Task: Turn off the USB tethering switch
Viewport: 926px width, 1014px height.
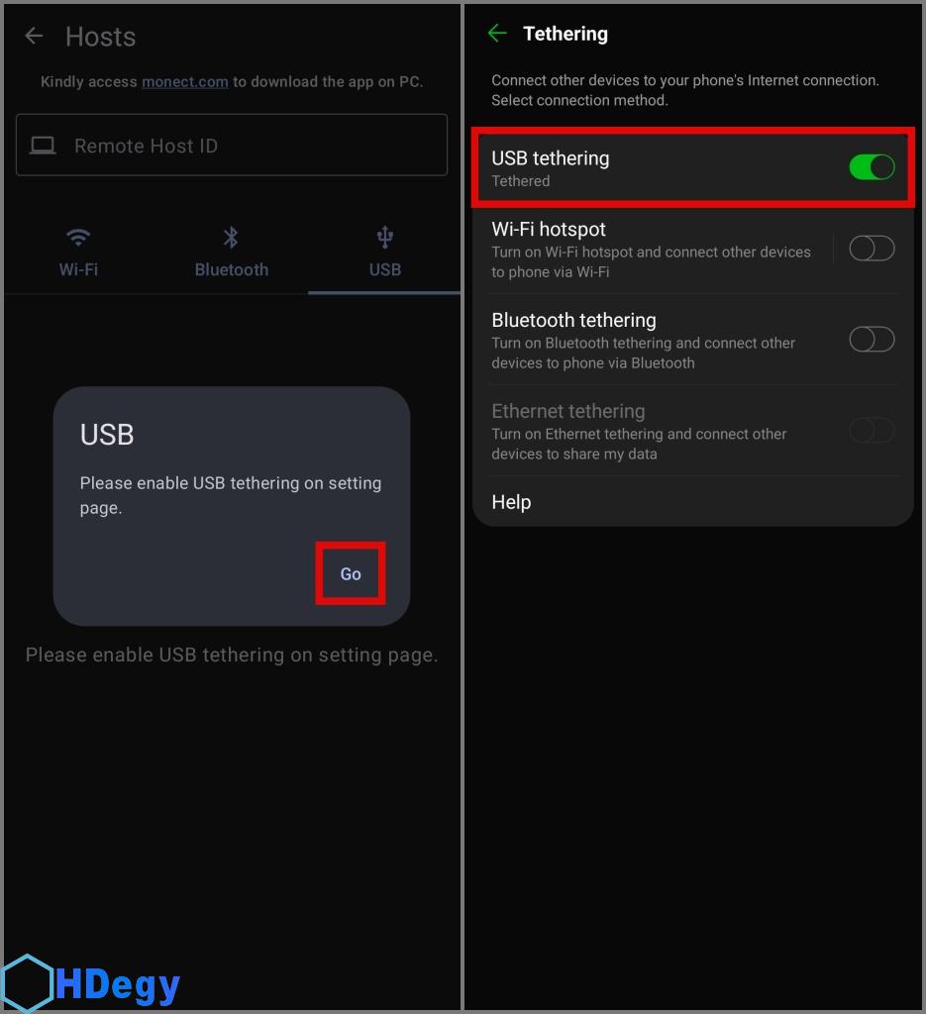Action: 872,167
